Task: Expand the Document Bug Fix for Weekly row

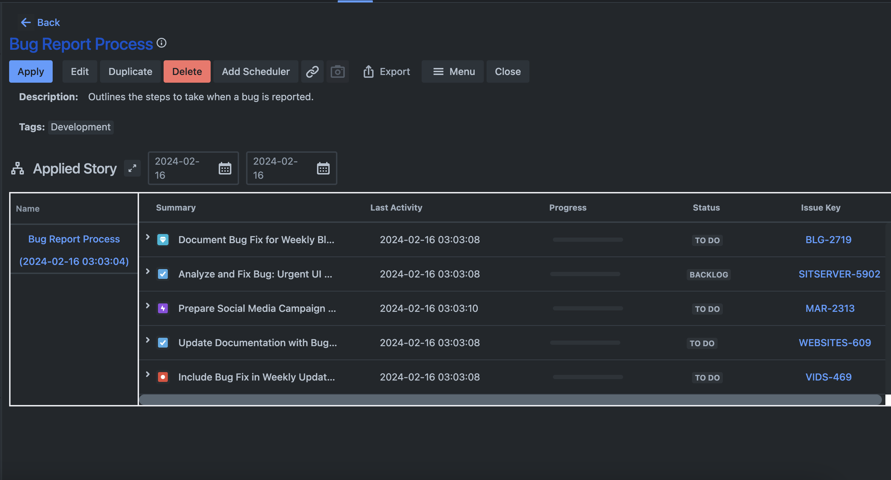Action: (x=148, y=237)
